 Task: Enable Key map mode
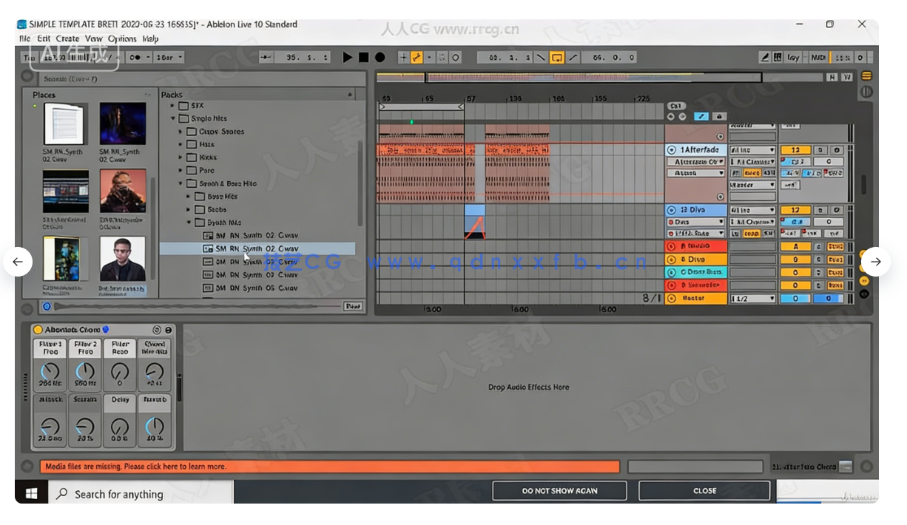click(793, 57)
